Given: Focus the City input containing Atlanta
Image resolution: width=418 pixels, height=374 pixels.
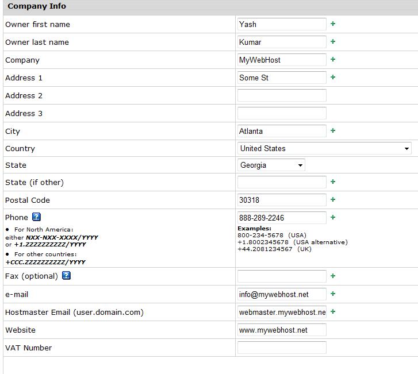Looking at the screenshot, I should point(282,131).
